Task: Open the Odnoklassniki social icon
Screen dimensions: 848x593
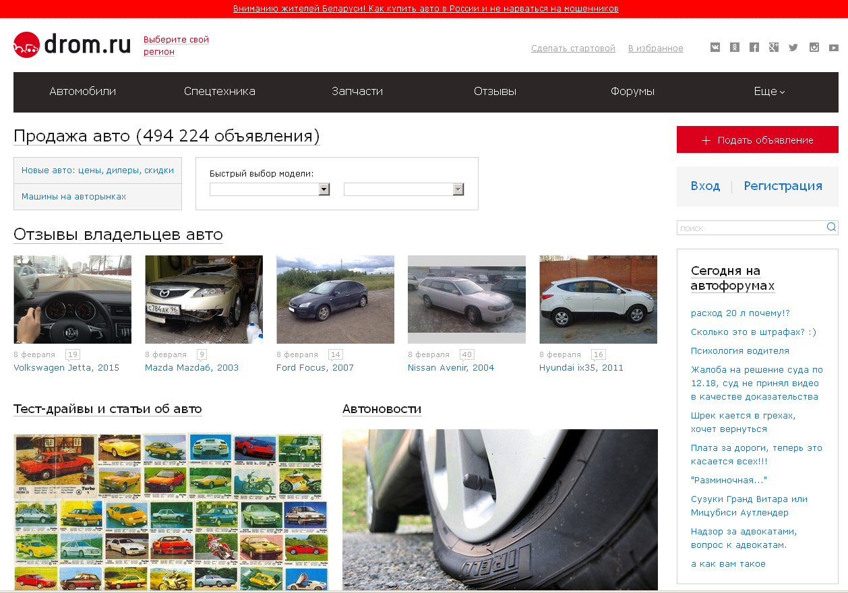Action: pyautogui.click(x=735, y=47)
